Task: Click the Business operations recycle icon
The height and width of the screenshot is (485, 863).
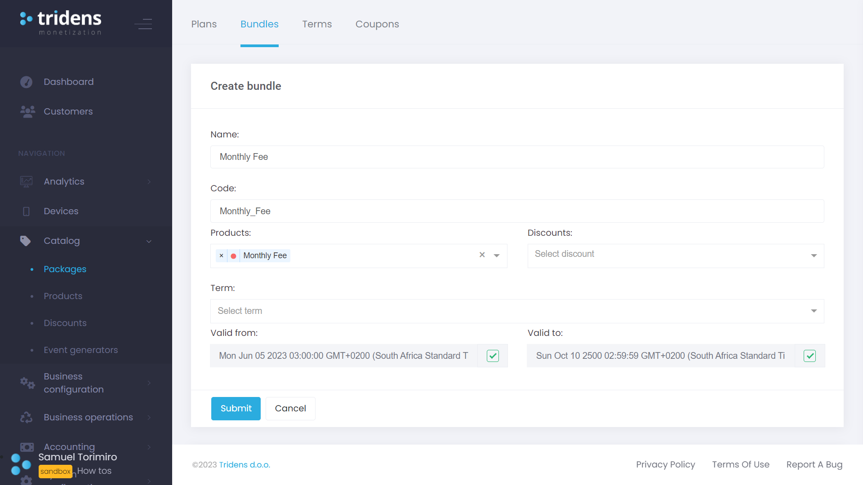Action: pos(27,417)
